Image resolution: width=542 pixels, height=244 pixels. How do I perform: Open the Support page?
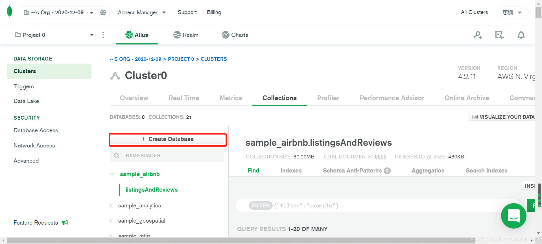[187, 12]
